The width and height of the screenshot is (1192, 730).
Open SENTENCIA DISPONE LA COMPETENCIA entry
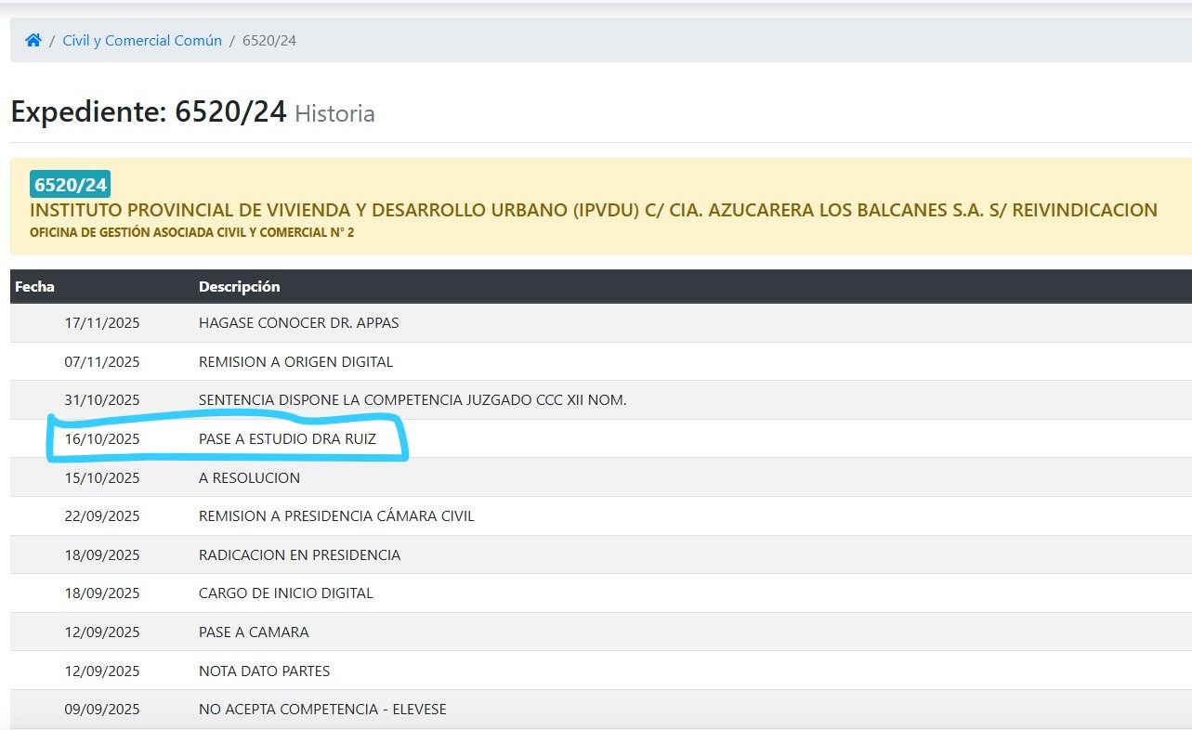[413, 400]
